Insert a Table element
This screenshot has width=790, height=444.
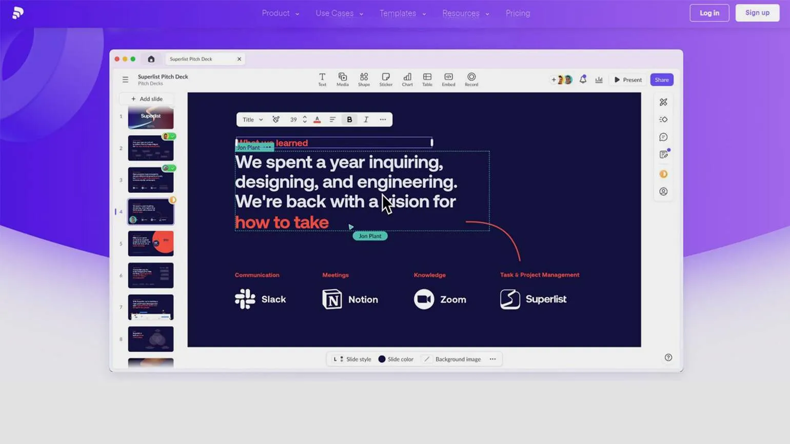pyautogui.click(x=427, y=79)
